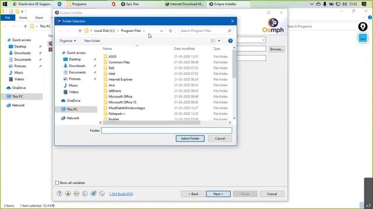Viewport: 373px width, 209px height.
Task: Click the help question-mark icon in Eclipse Installer
Action: pos(59,193)
